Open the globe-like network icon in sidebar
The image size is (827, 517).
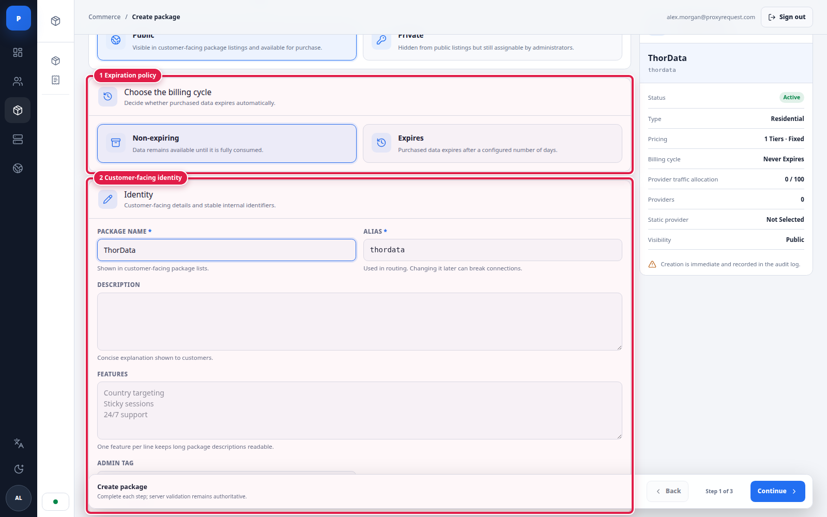(x=18, y=168)
